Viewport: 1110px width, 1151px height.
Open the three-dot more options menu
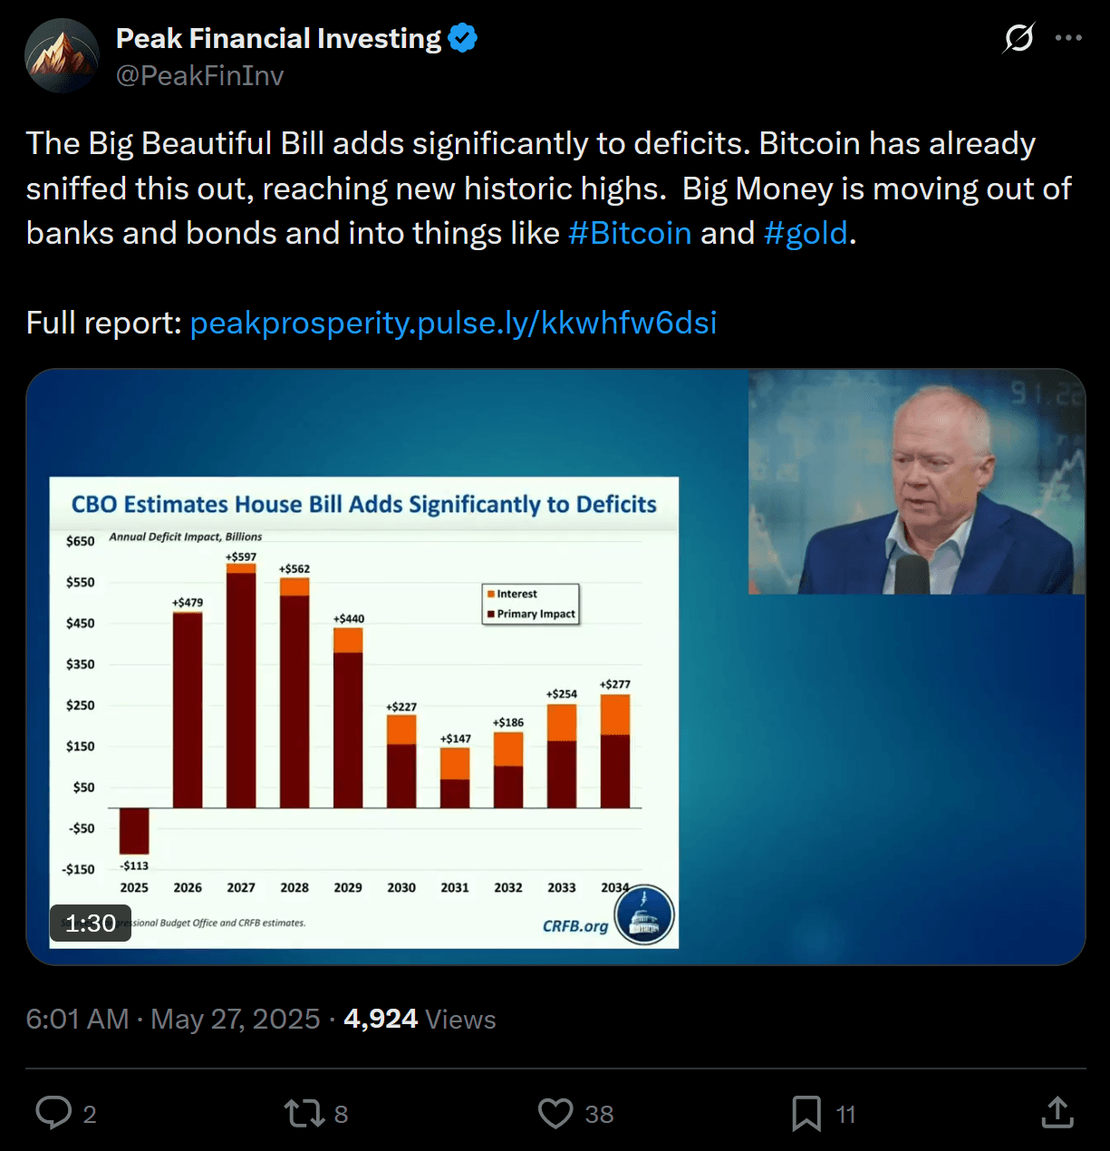coord(1068,38)
